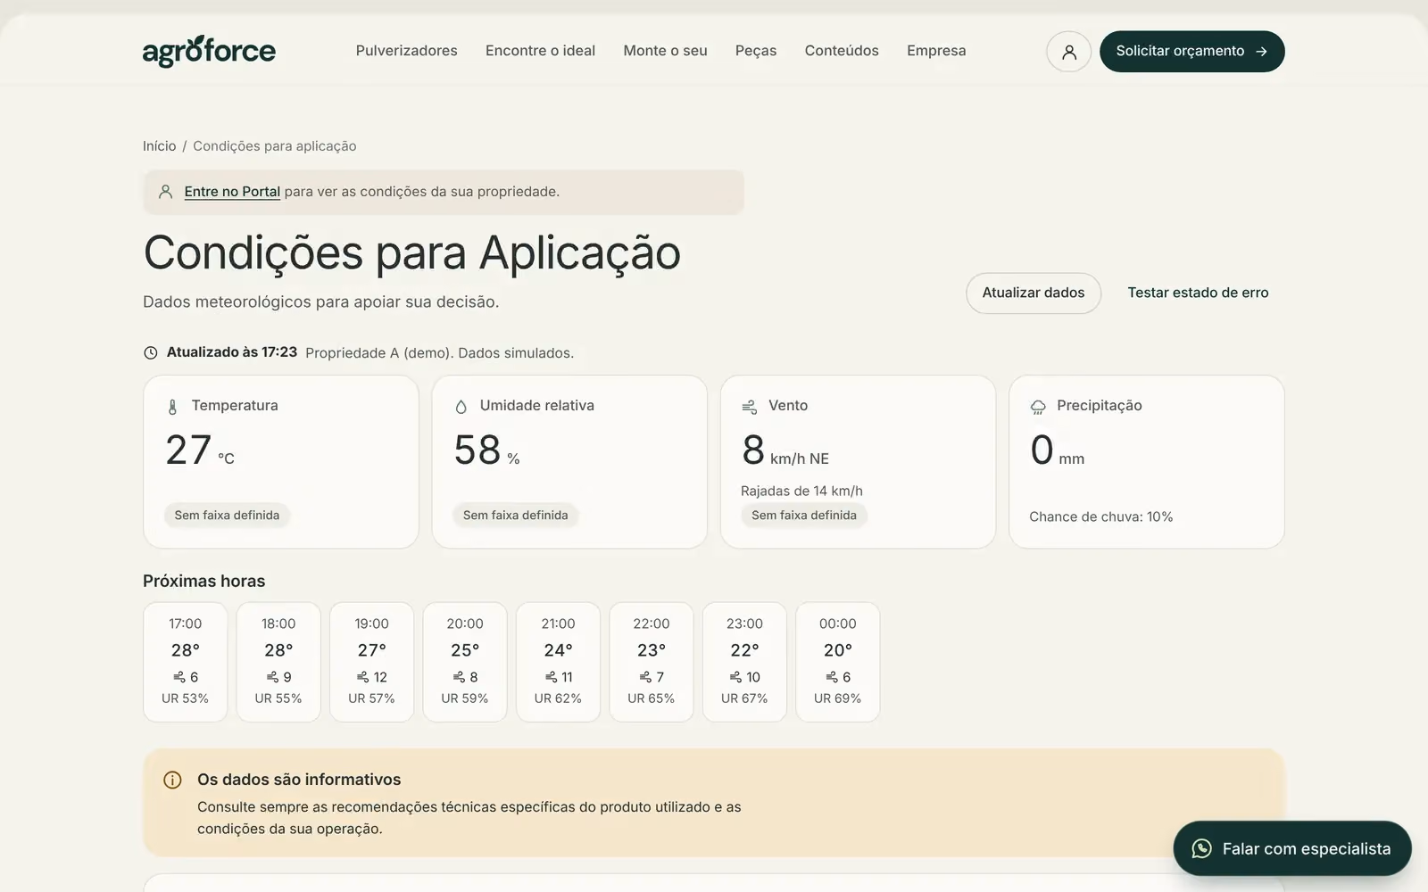
Task: Go to Início breadcrumb link
Action: coord(160,146)
